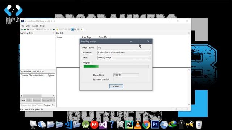Maximize the AccessData FTK Imager window
This screenshot has width=232, height=130.
tap(178, 21)
